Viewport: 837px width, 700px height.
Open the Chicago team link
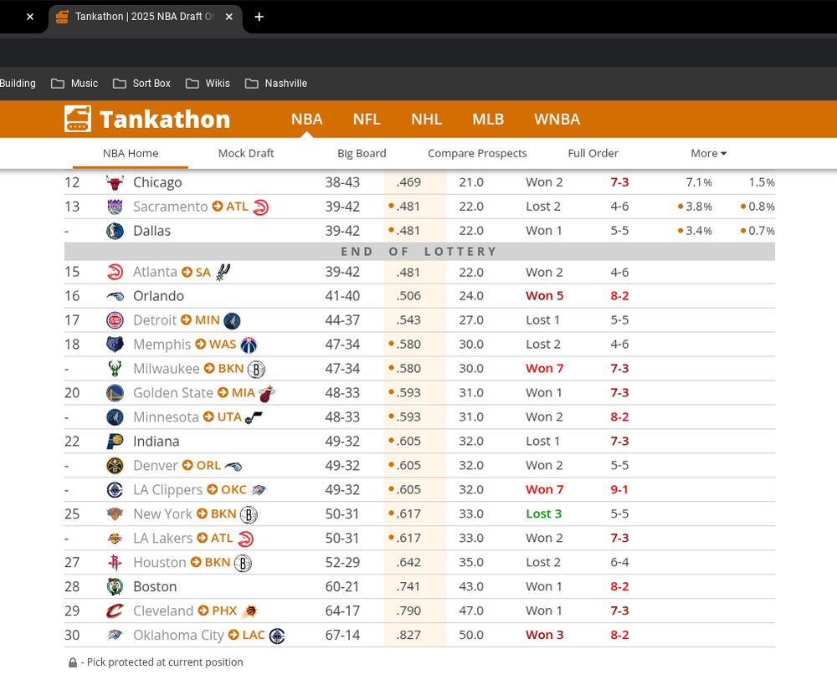(x=157, y=182)
